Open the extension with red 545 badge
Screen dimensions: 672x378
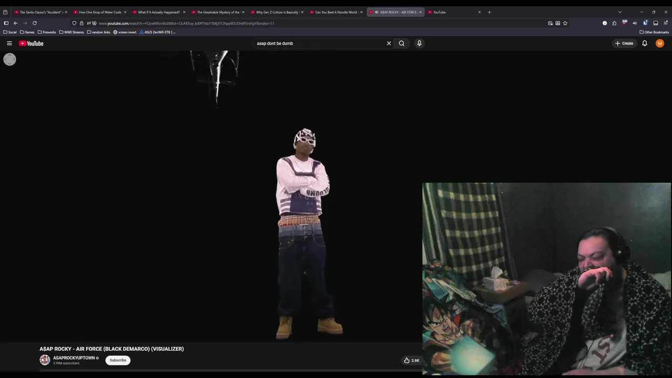coord(624,23)
